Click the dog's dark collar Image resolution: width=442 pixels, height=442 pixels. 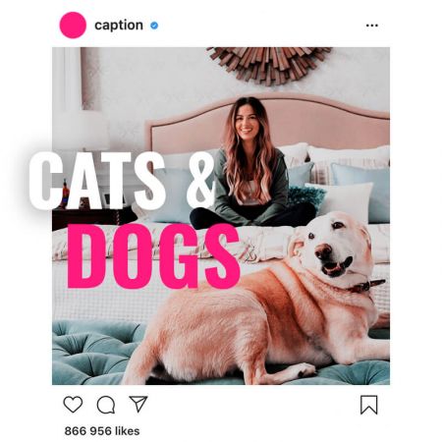[x=365, y=286]
